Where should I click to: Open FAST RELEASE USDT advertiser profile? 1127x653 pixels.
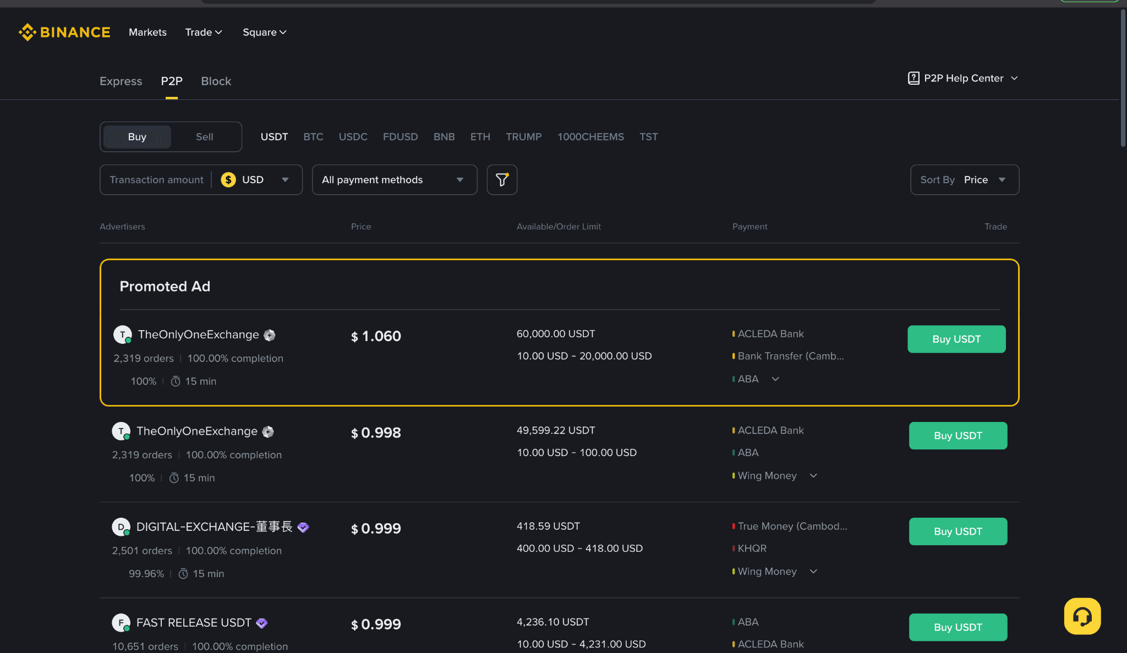click(x=194, y=623)
